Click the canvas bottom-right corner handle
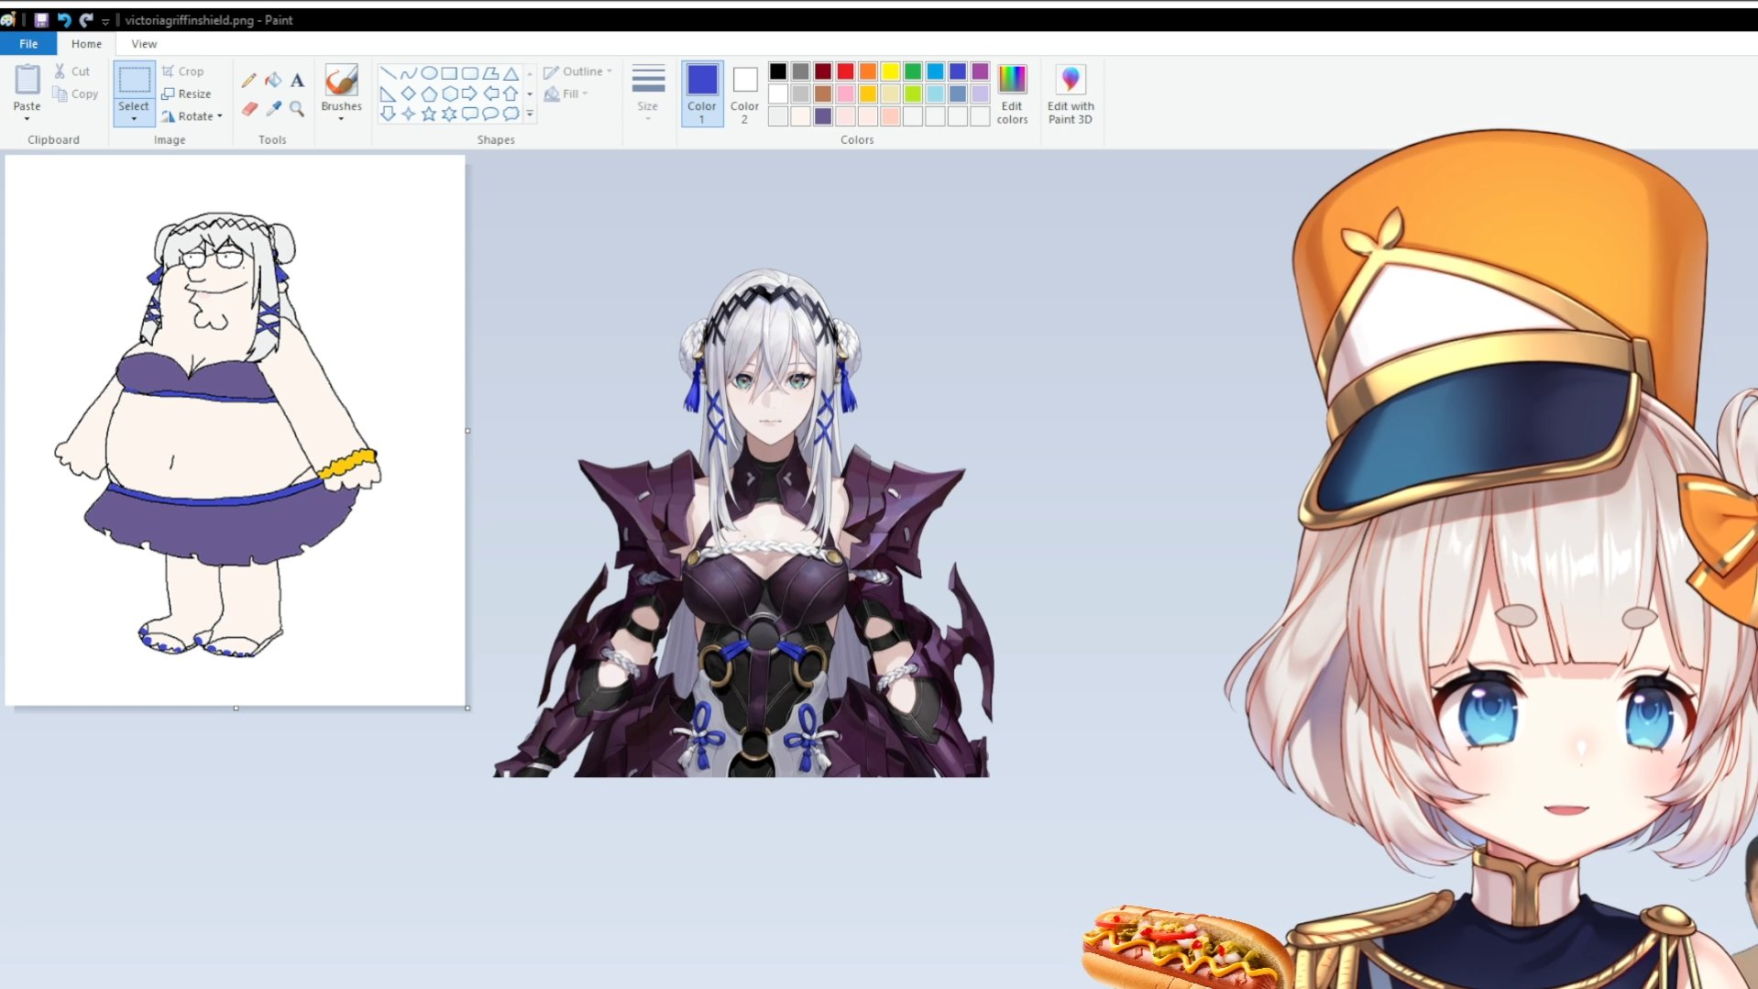This screenshot has height=989, width=1758. [x=467, y=708]
